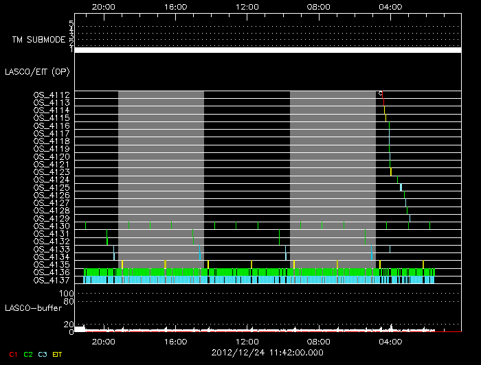Click the green C2 legend label
481x365 pixels.
pyautogui.click(x=27, y=354)
